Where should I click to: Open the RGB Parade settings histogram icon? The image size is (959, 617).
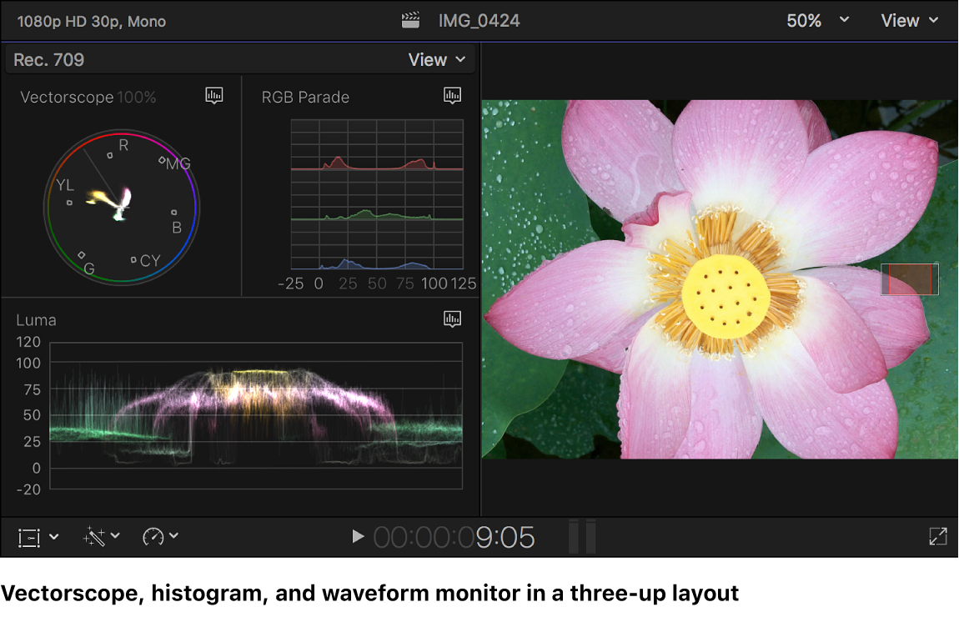point(452,95)
